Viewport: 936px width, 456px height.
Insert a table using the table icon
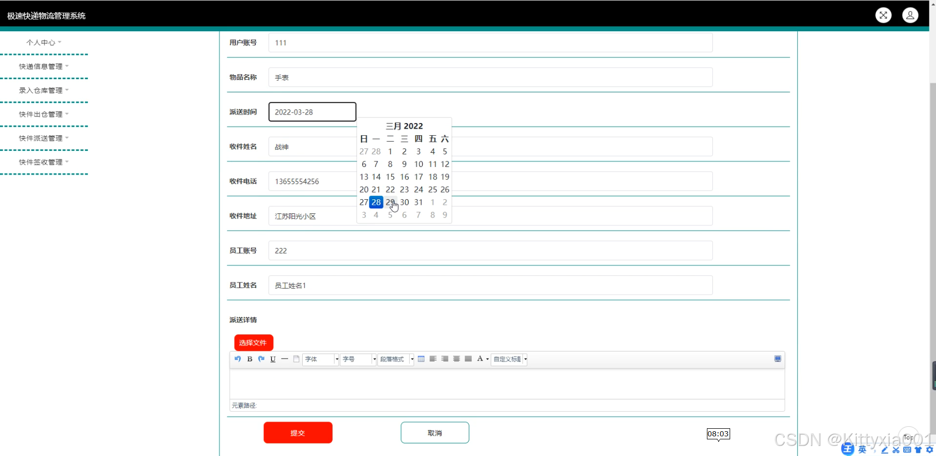click(x=421, y=359)
